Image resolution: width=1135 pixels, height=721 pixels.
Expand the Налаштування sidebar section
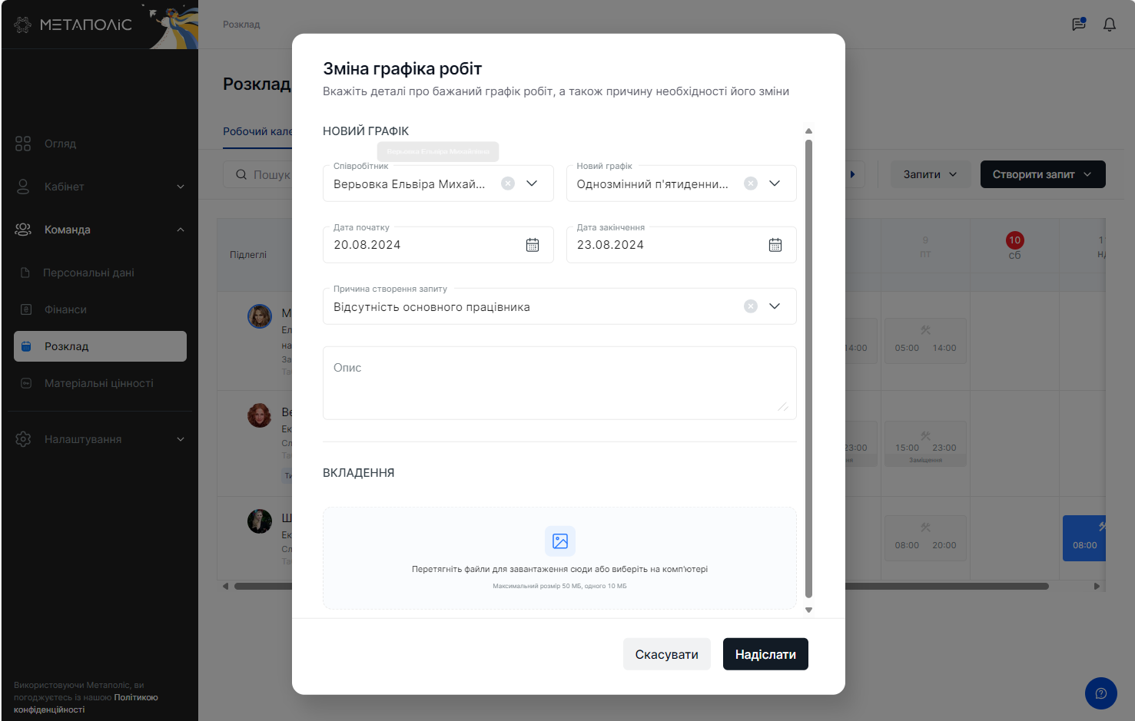[181, 439]
